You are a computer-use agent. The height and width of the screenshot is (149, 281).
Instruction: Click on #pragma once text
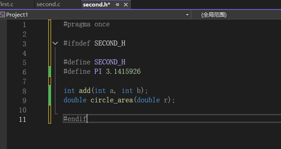click(87, 24)
